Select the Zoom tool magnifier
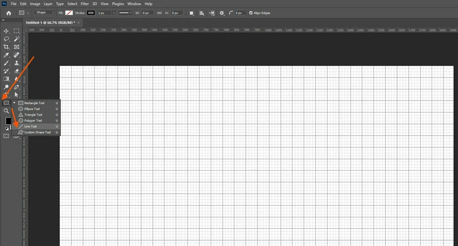Image resolution: width=458 pixels, height=246 pixels. 6,111
